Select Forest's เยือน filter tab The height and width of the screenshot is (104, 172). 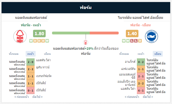[47, 54]
